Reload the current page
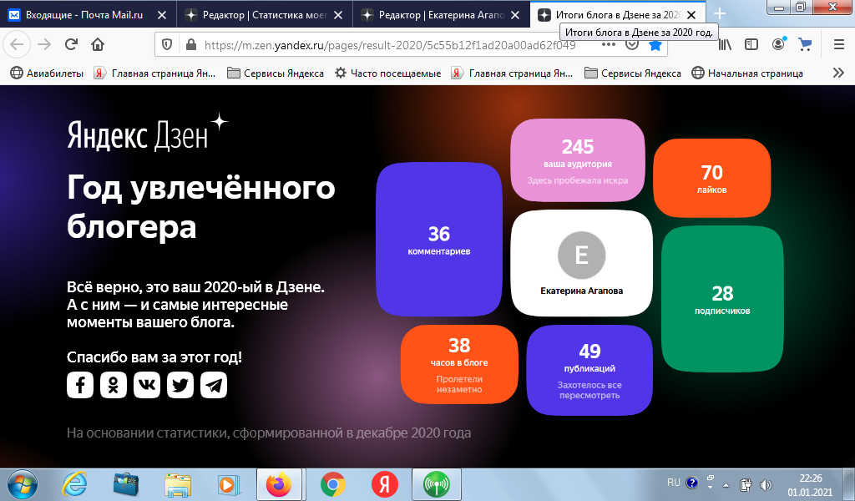This screenshot has height=501, width=855. 71,44
